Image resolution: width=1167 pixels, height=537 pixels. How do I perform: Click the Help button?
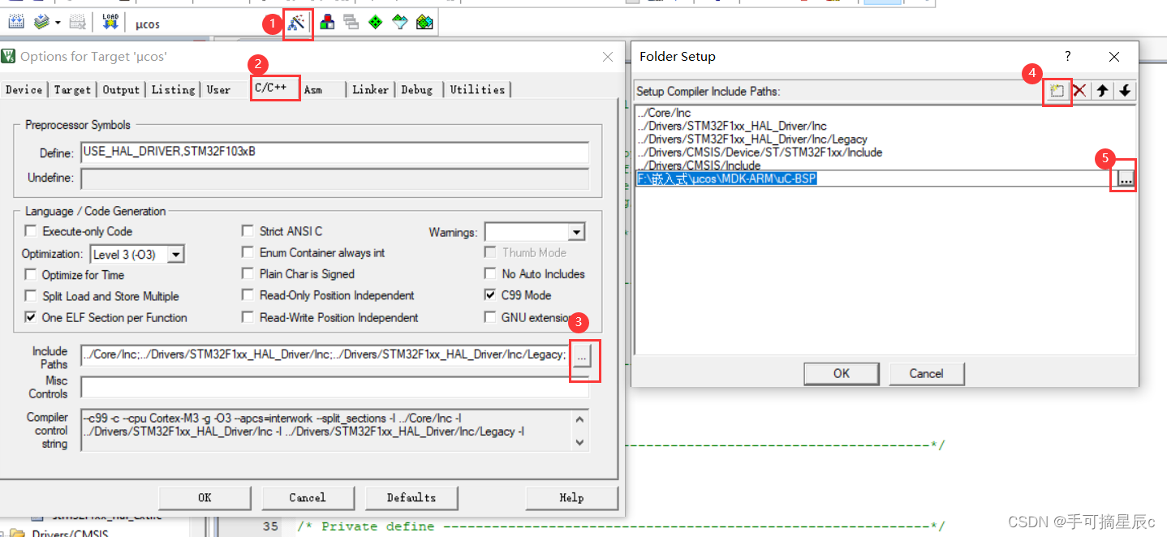coord(571,497)
